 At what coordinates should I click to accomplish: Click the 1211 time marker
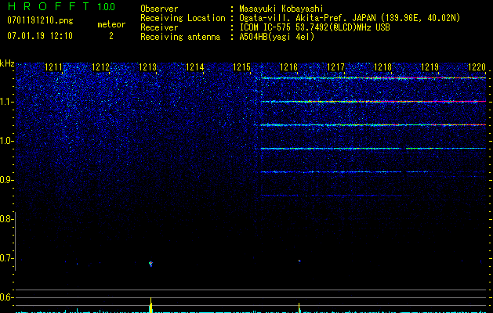click(x=54, y=67)
